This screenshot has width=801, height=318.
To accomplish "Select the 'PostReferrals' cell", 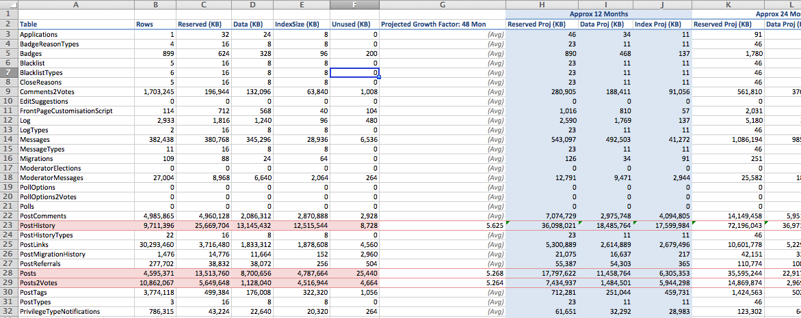I will pos(76,263).
